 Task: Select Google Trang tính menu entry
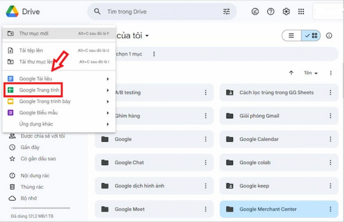(59, 90)
